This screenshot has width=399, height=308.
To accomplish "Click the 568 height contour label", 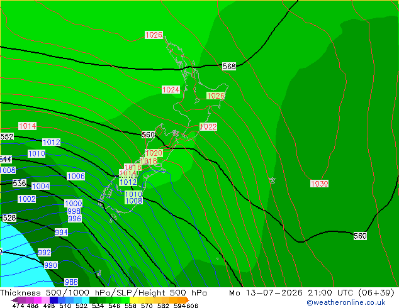I will [x=229, y=67].
